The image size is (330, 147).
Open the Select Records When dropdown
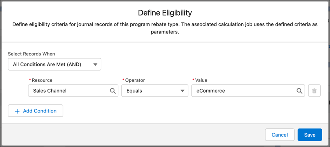(54, 64)
